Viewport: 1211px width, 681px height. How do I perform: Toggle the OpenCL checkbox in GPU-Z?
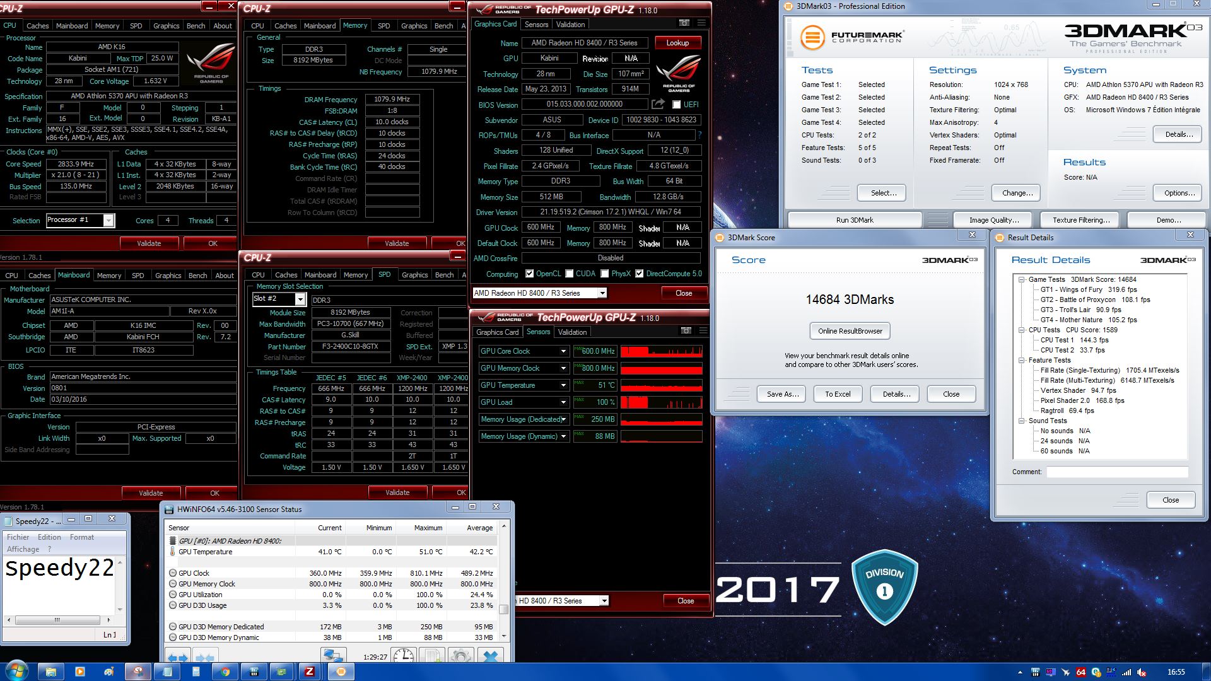tap(529, 274)
